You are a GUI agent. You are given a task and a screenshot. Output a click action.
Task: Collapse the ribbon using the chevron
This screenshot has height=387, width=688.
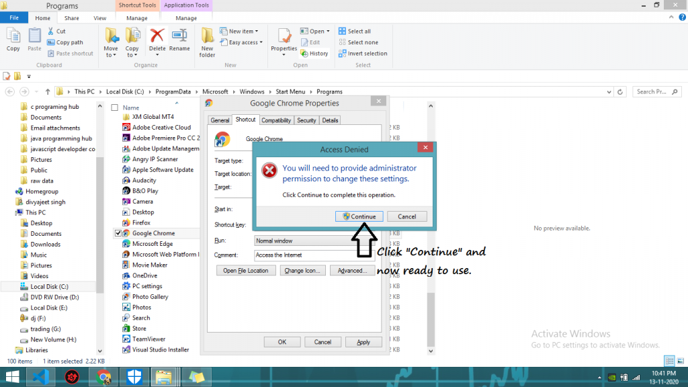(x=671, y=17)
